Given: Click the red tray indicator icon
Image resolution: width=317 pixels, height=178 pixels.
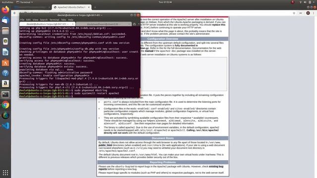Looking at the screenshot, I should tap(293, 2).
